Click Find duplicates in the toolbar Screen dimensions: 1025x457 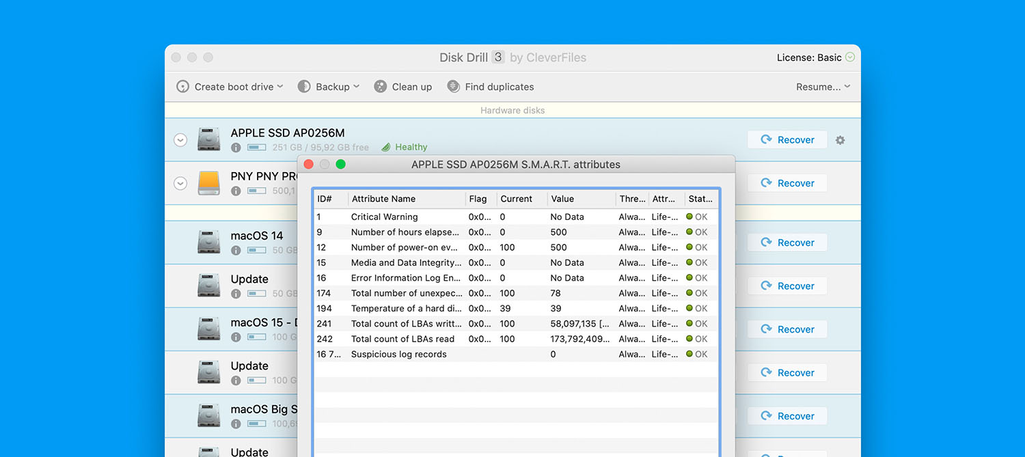491,87
